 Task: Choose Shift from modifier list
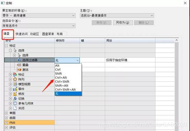click(x=68, y=74)
